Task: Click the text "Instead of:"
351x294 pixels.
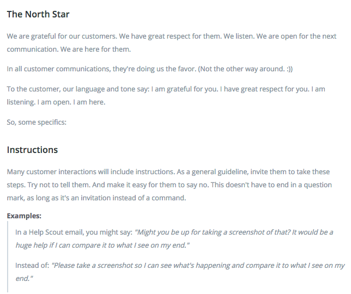Action: coord(32,266)
